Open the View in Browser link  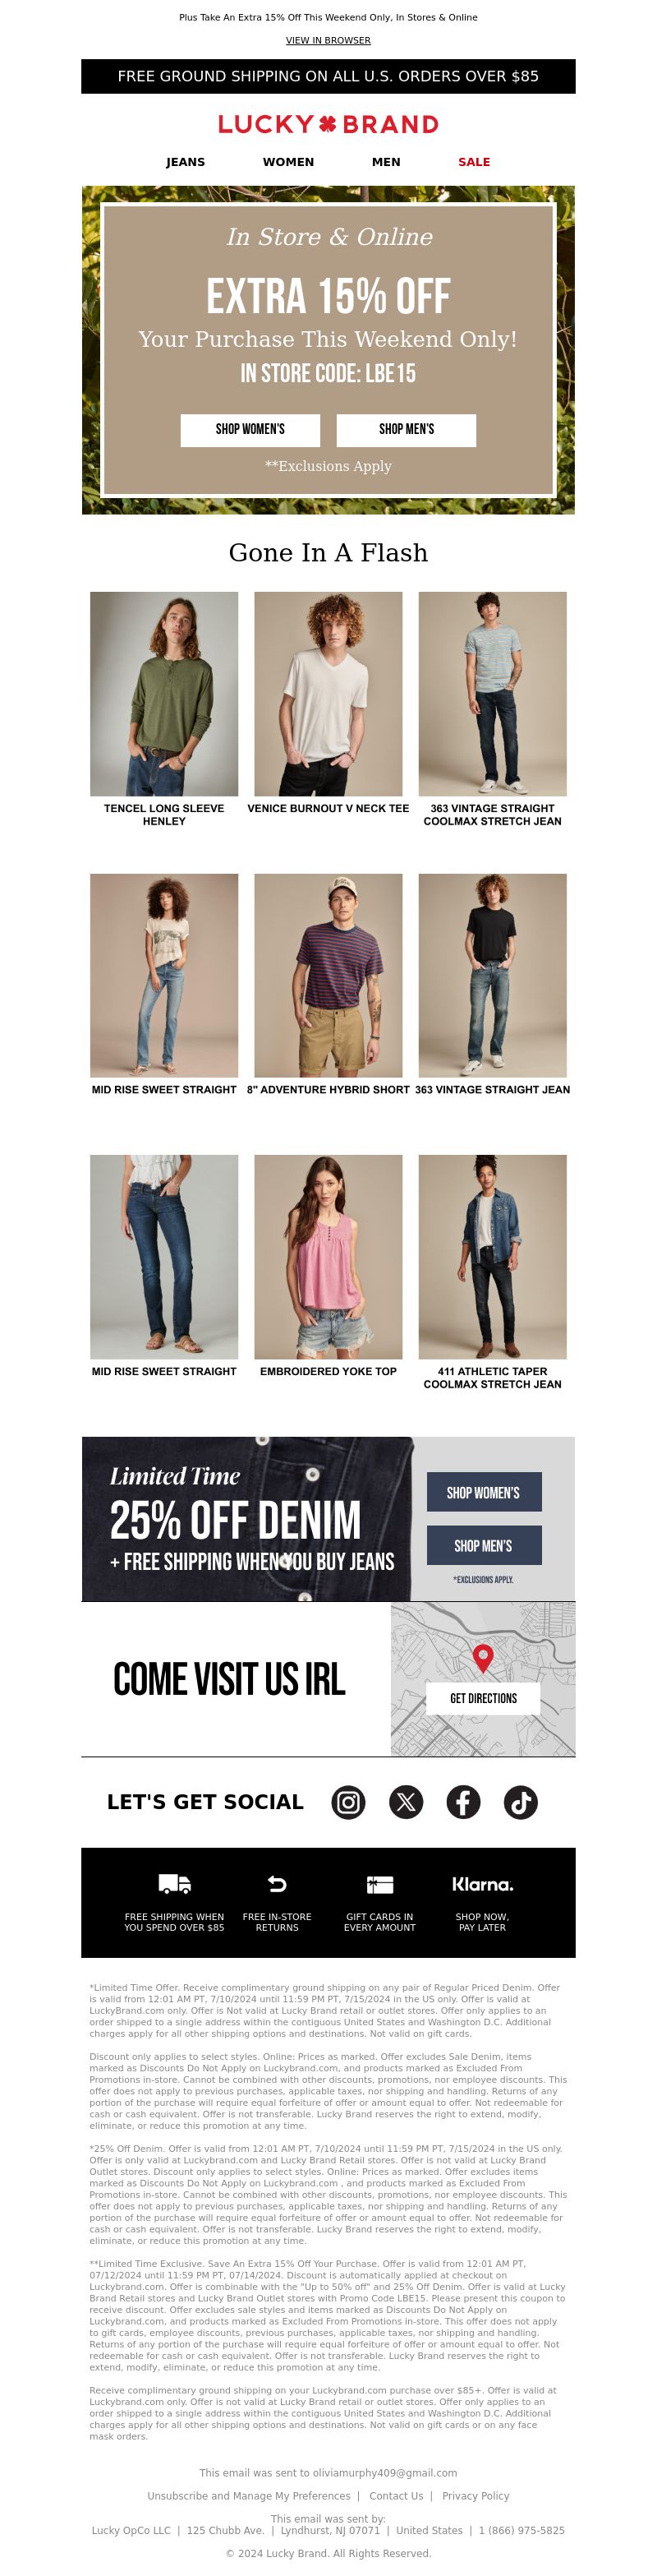[x=328, y=41]
